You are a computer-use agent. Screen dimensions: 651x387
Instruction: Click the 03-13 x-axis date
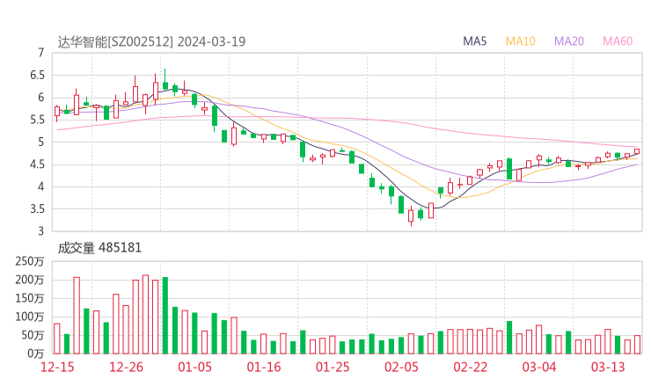608,367
